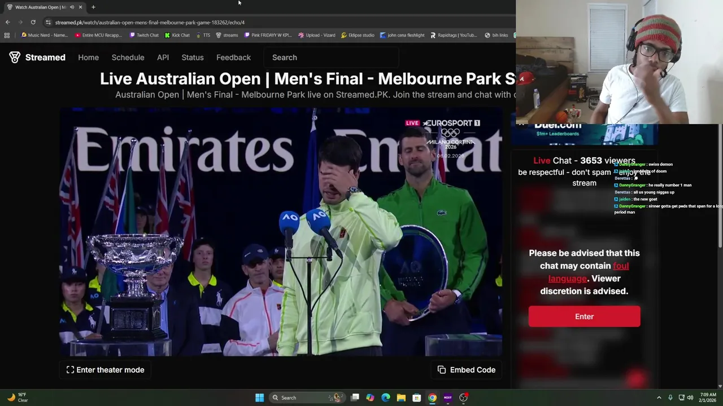Click the red Enter chat button
The image size is (723, 406).
pos(584,316)
